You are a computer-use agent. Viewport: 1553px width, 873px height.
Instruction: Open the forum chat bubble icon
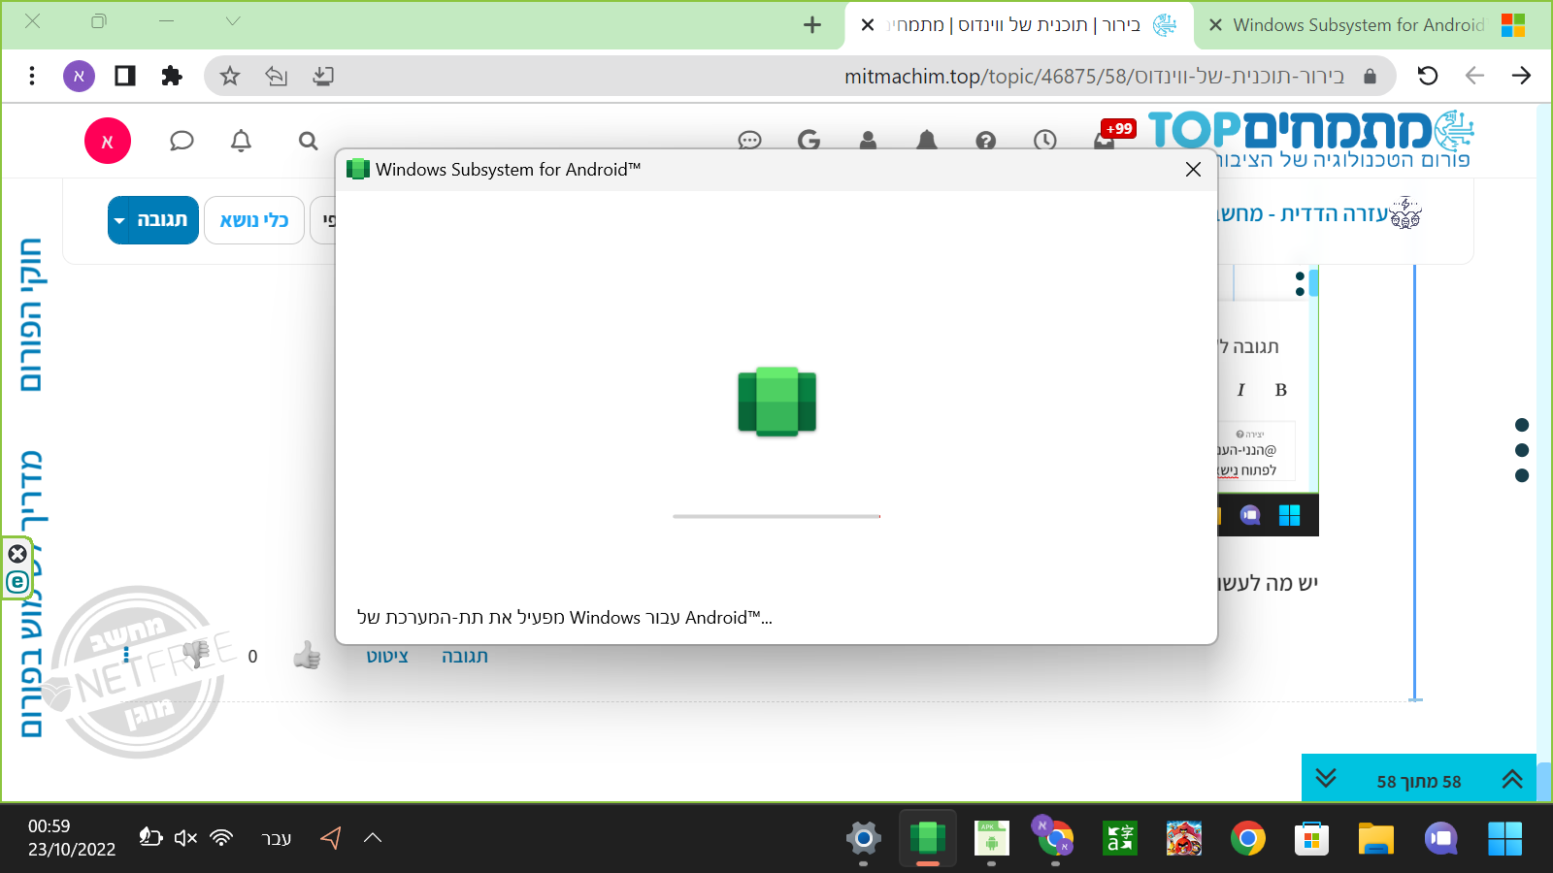pos(182,142)
